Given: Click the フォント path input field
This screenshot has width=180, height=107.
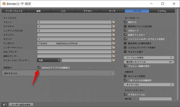Looking at the screenshot, I should pos(74,22).
